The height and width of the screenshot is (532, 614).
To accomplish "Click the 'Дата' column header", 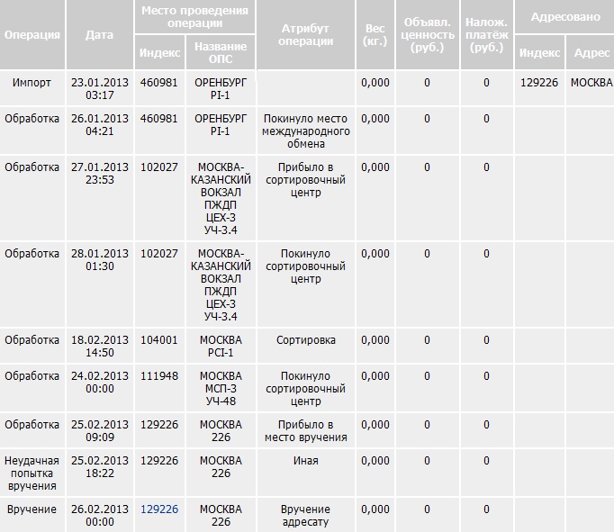I will [x=99, y=35].
